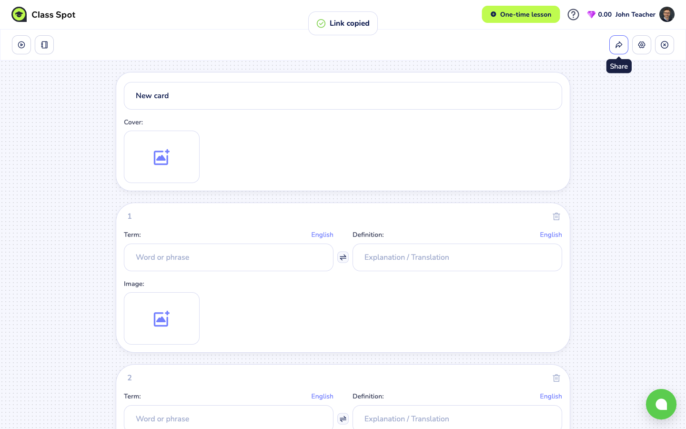Screen dimensions: 686x429
Task: Open the settings gear icon
Action: [642, 45]
